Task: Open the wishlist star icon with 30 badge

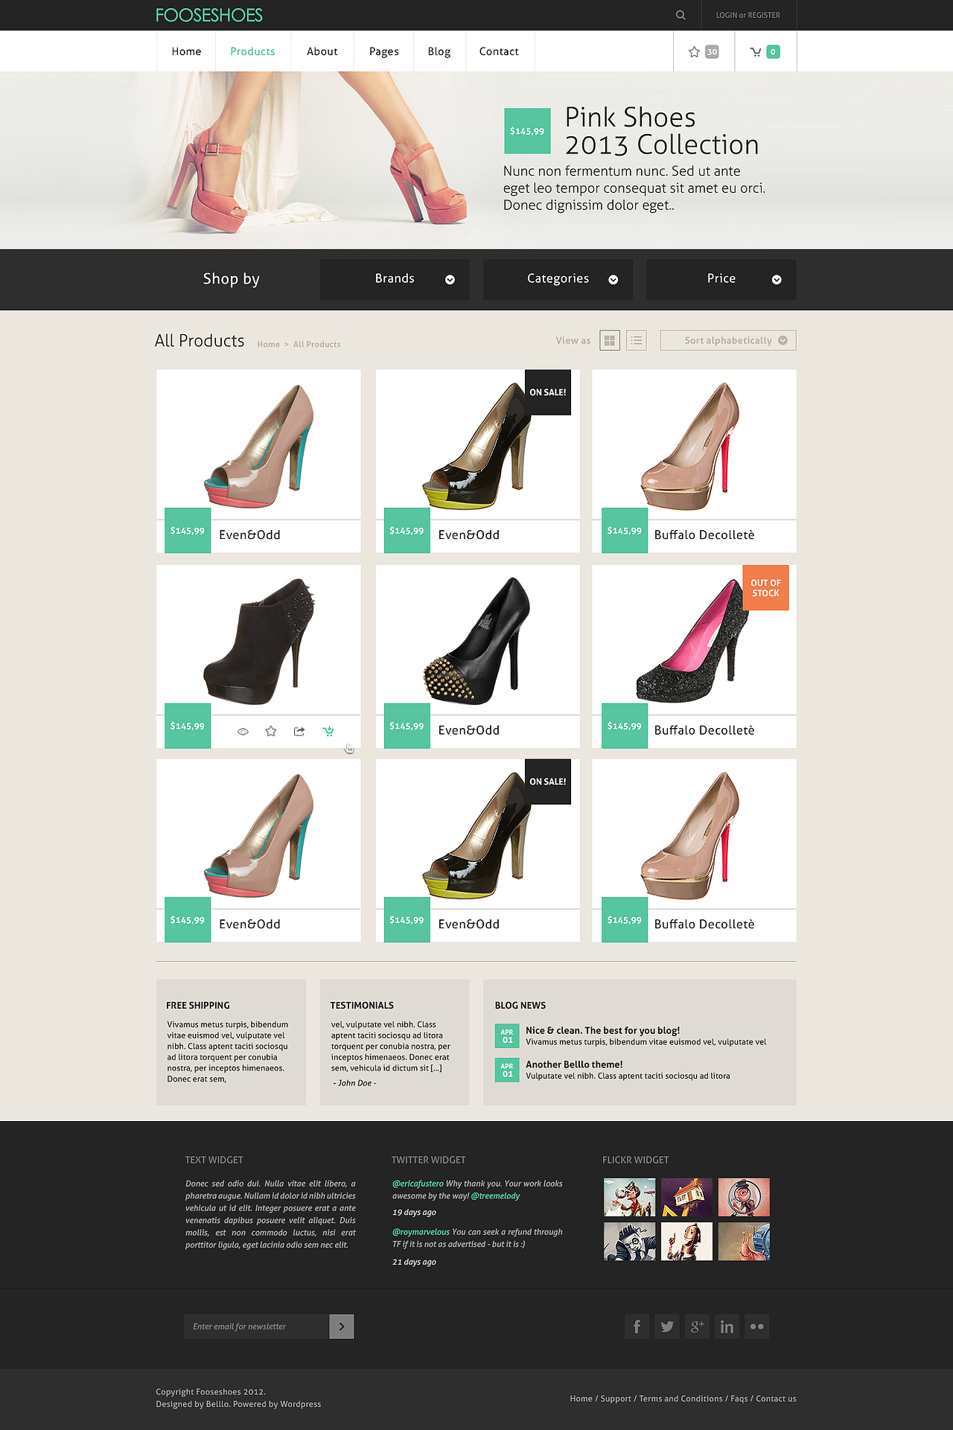Action: tap(704, 51)
